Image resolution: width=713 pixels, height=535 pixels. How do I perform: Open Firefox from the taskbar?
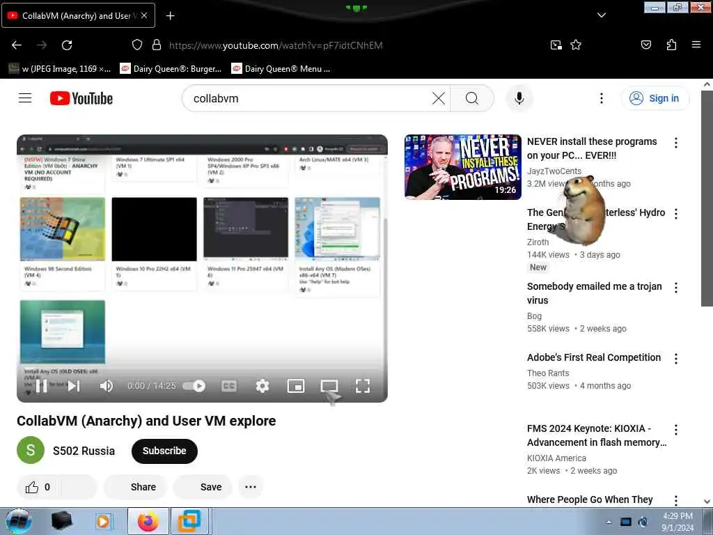point(148,521)
